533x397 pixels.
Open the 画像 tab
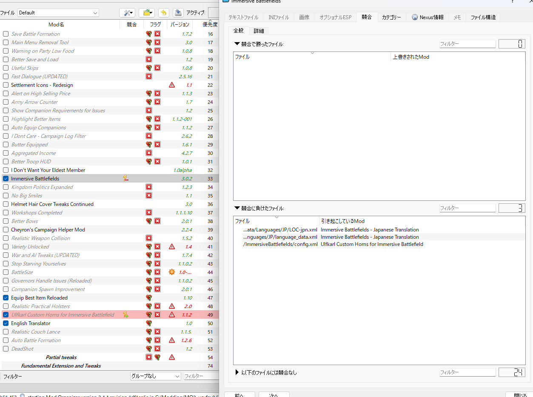click(x=304, y=17)
